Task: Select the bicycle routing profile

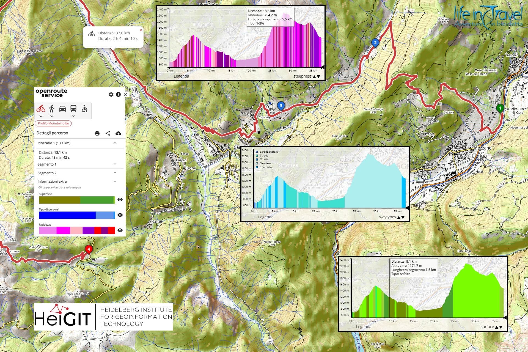Action: point(41,109)
